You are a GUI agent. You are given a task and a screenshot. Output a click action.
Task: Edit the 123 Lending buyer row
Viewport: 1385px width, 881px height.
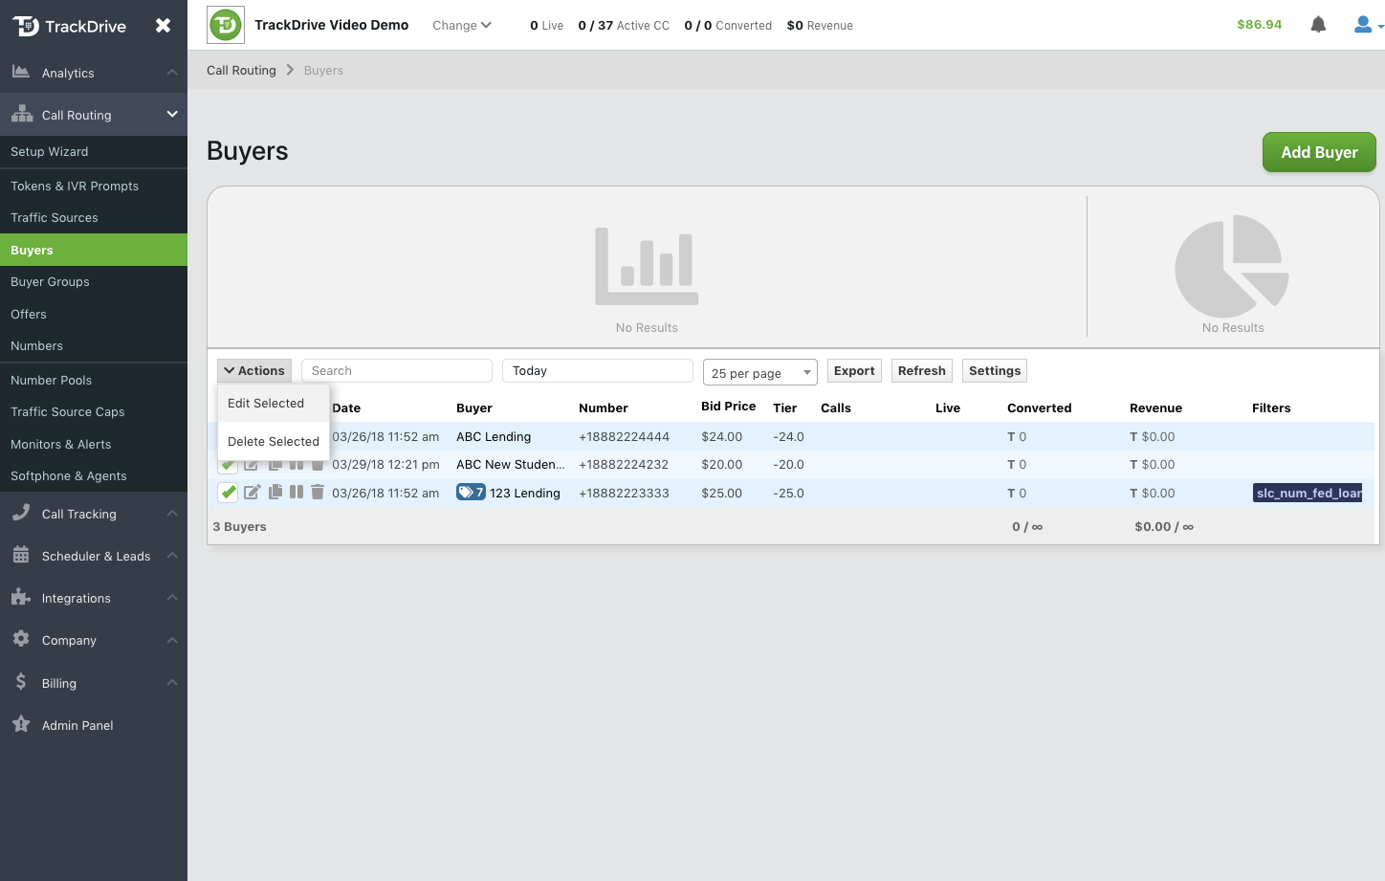252,493
